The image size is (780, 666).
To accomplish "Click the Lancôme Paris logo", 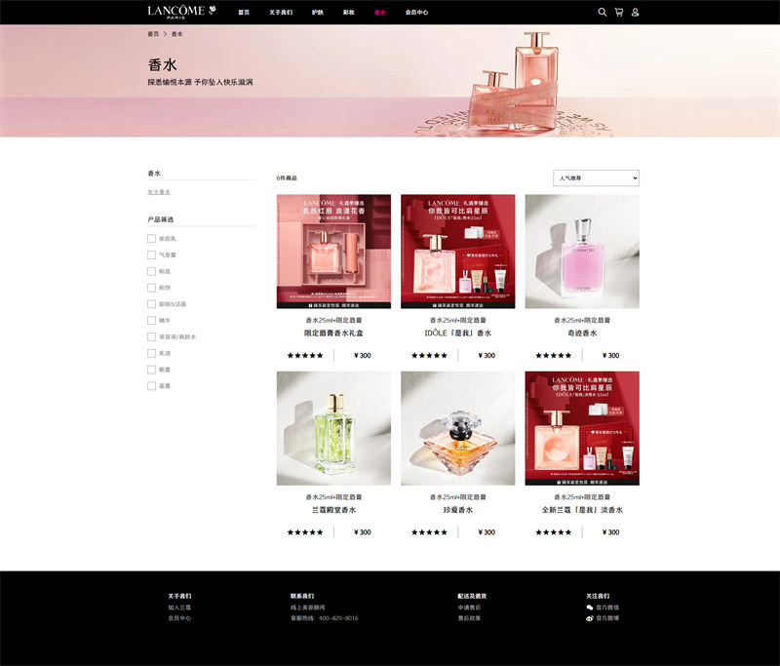I will pyautogui.click(x=181, y=12).
